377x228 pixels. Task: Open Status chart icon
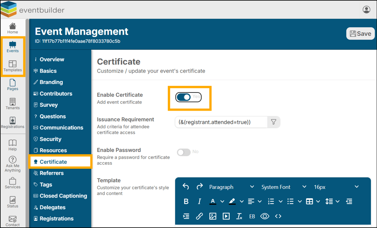click(12, 202)
